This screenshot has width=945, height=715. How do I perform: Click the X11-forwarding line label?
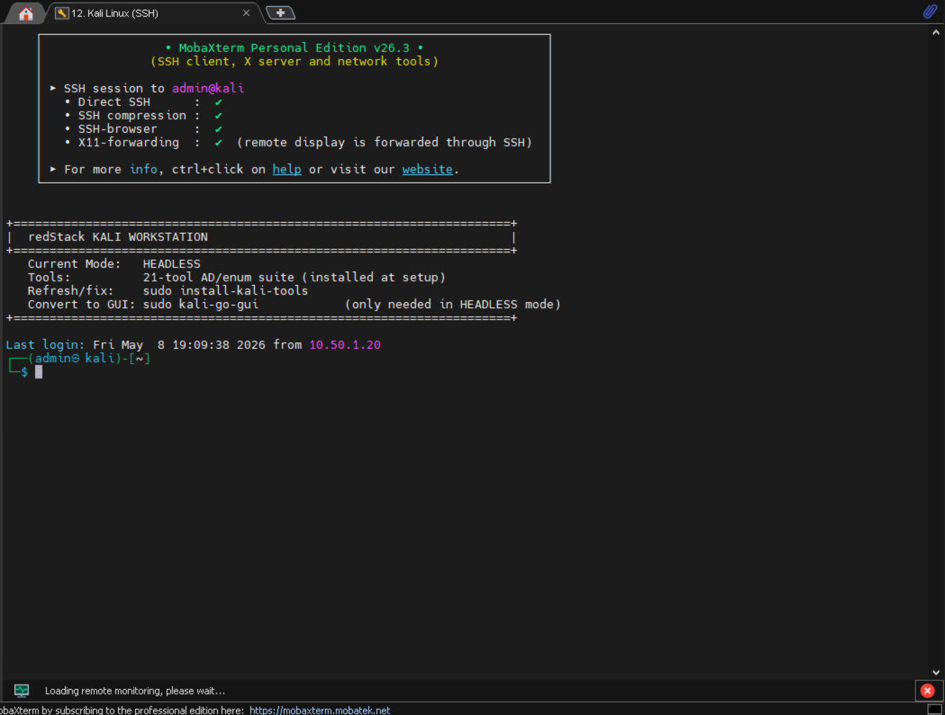tap(128, 142)
